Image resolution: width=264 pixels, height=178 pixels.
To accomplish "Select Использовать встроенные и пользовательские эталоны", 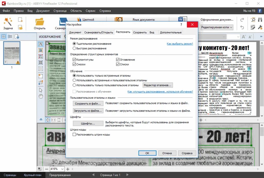I will tap(74, 80).
